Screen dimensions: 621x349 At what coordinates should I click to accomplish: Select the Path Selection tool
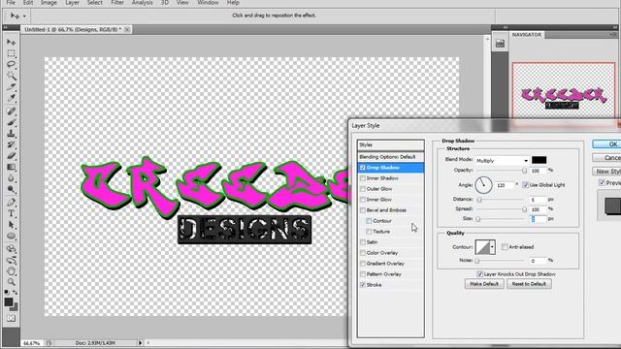(11, 225)
